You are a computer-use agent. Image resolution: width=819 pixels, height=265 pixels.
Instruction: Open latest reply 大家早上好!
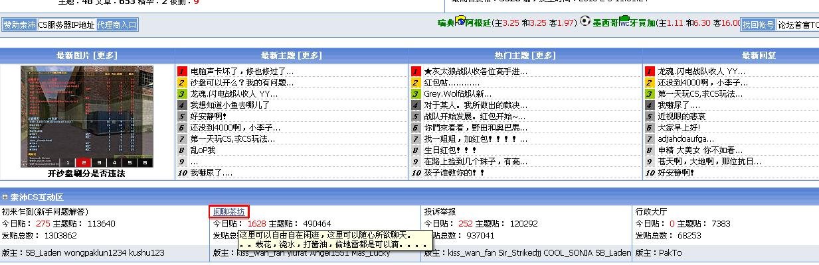coord(678,128)
